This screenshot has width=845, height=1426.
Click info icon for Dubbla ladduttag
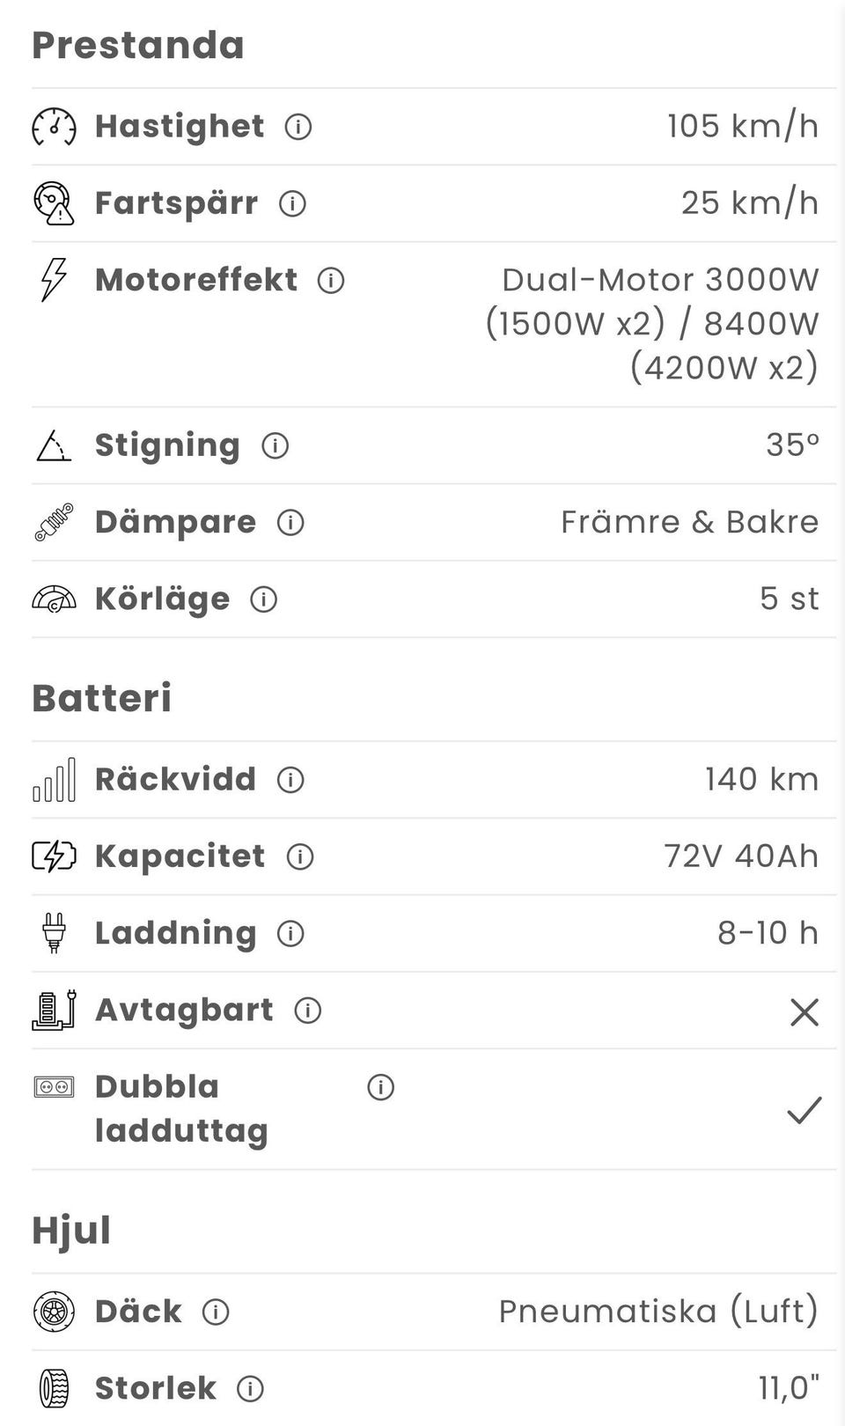380,1088
